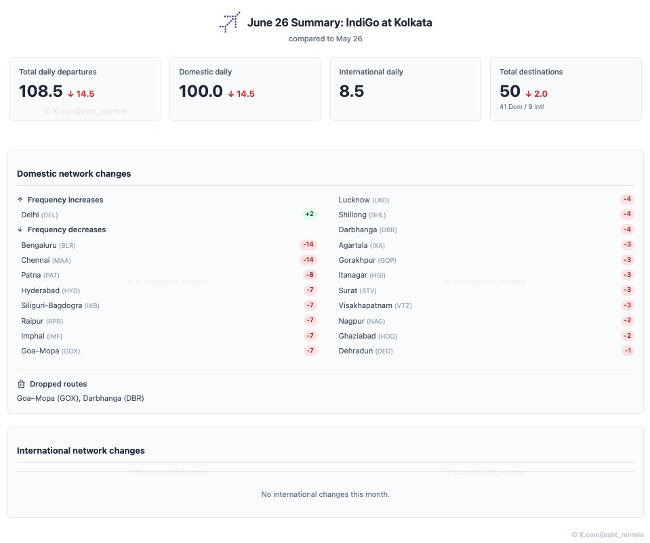The width and height of the screenshot is (650, 543).
Task: Select the Itanagar (HGI) row
Action: (x=486, y=275)
